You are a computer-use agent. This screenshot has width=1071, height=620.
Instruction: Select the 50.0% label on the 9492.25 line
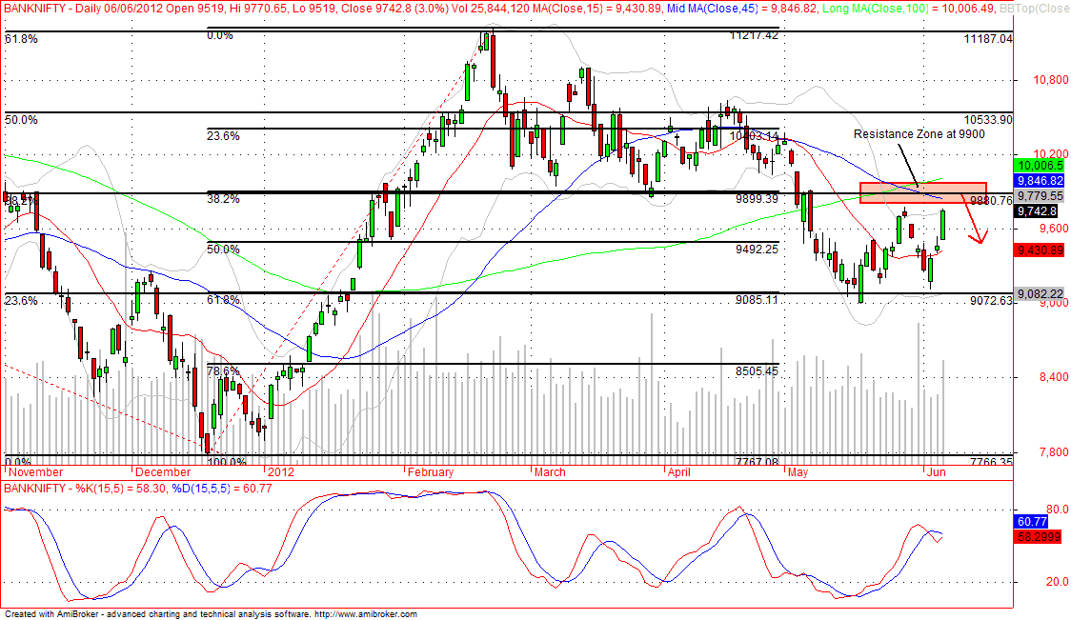coord(223,250)
